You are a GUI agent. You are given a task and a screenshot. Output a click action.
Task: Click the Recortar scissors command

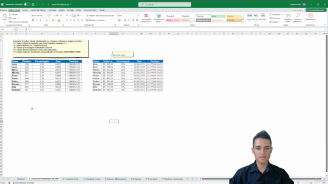point(13,15)
